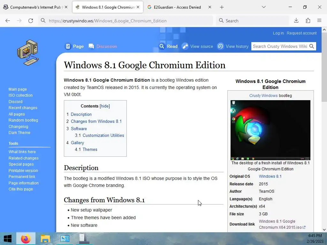Open View history
This screenshot has height=245, width=327.
(x=233, y=46)
